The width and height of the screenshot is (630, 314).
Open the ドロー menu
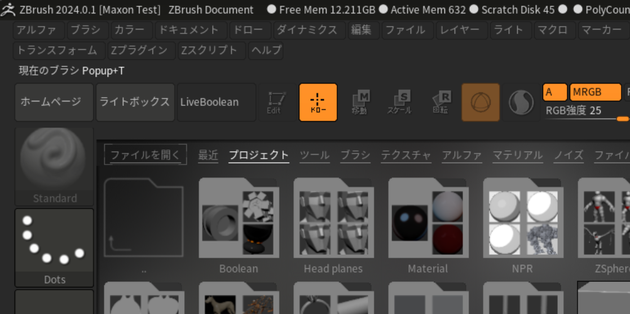click(x=252, y=30)
